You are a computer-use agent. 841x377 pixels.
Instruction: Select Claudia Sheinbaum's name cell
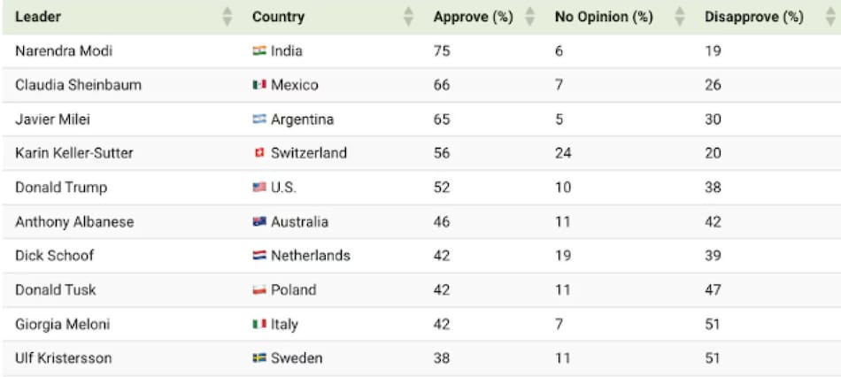pyautogui.click(x=78, y=86)
